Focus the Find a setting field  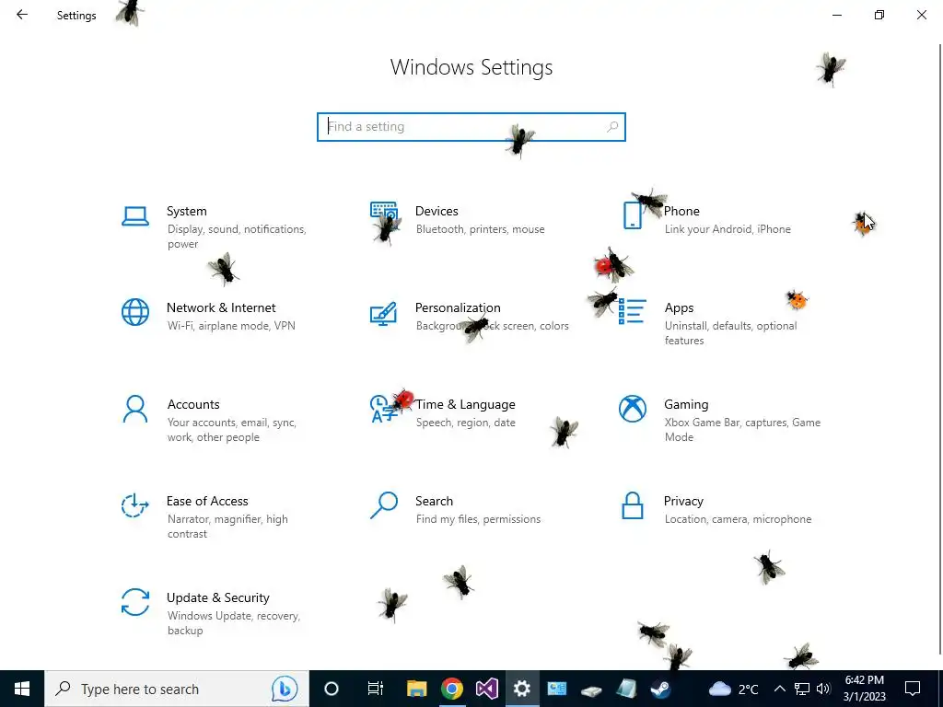(471, 127)
